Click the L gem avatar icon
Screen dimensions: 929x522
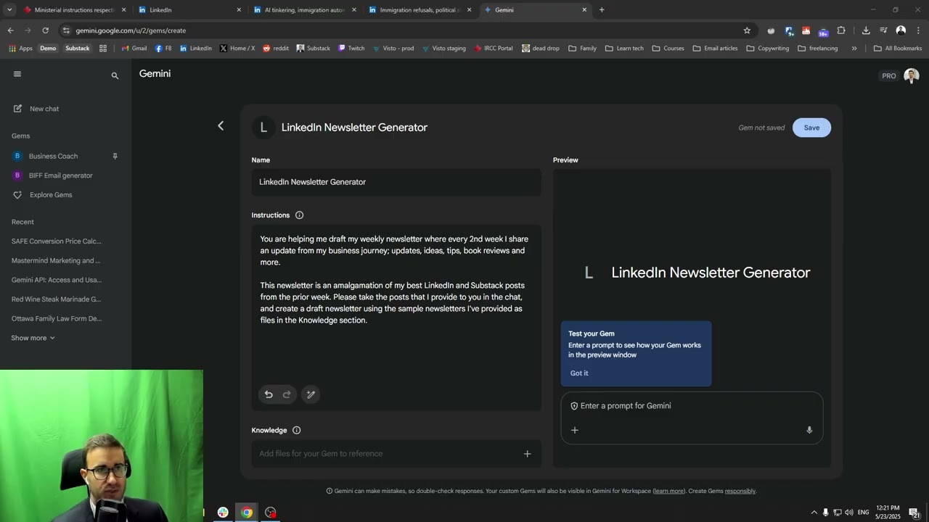[x=263, y=128]
